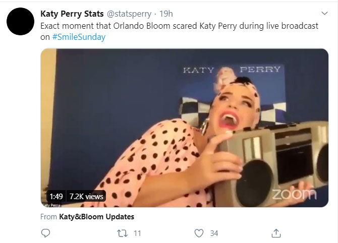
Task: Like the tweet with the heart icon
Action: [199, 233]
